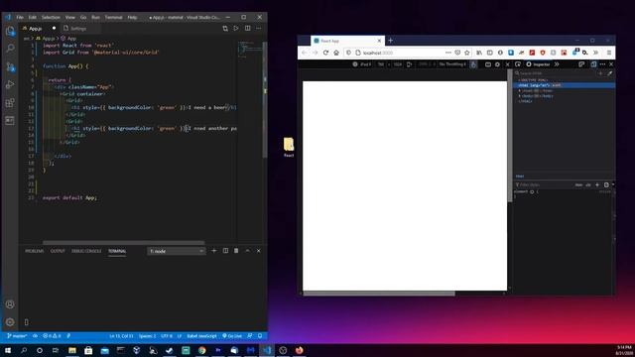Close the React App browser tab

coord(379,41)
